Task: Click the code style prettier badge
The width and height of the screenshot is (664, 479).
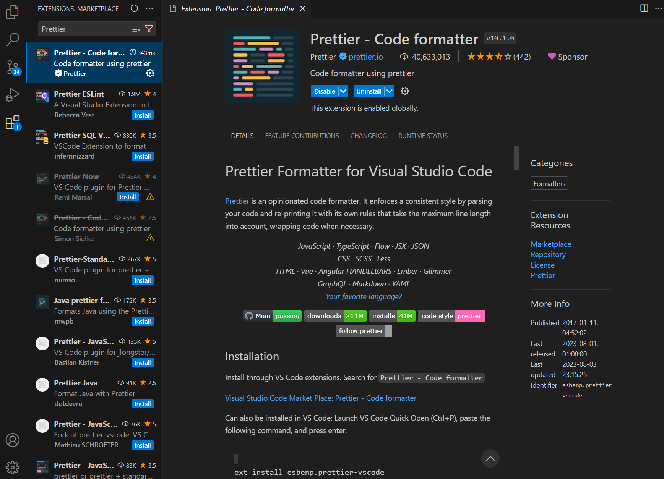Action: [451, 316]
